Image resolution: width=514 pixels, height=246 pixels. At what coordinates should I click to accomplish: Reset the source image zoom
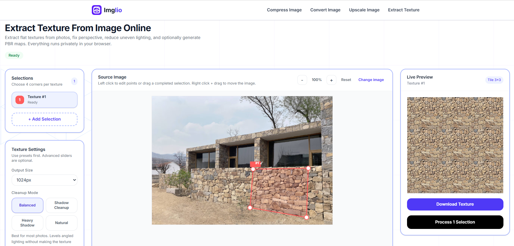pyautogui.click(x=346, y=80)
